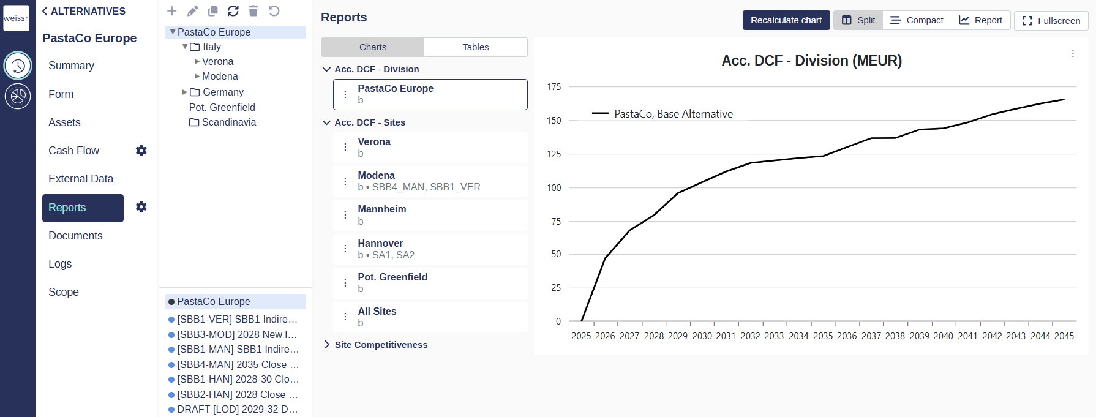This screenshot has width=1096, height=417.
Task: Open All Sites chart card menu dots
Action: point(345,317)
